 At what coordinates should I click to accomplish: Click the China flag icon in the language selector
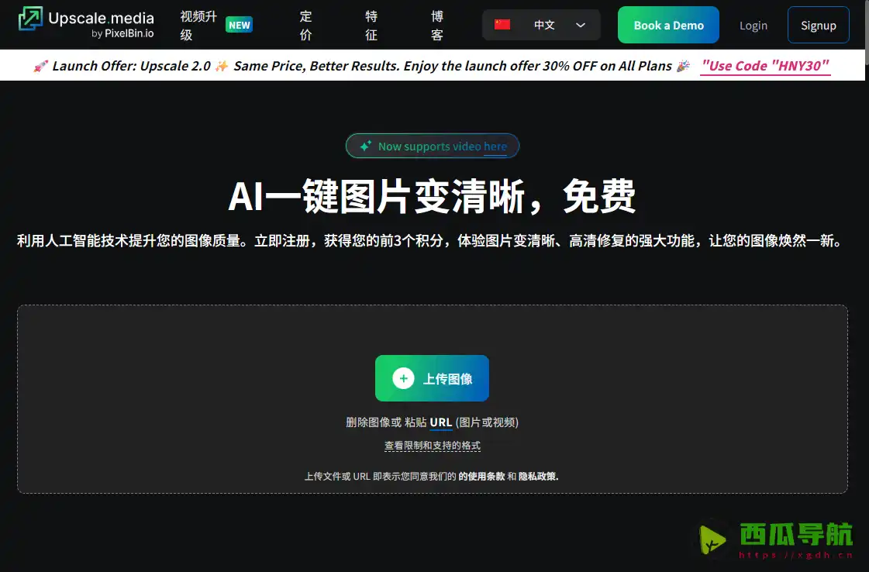click(x=502, y=24)
